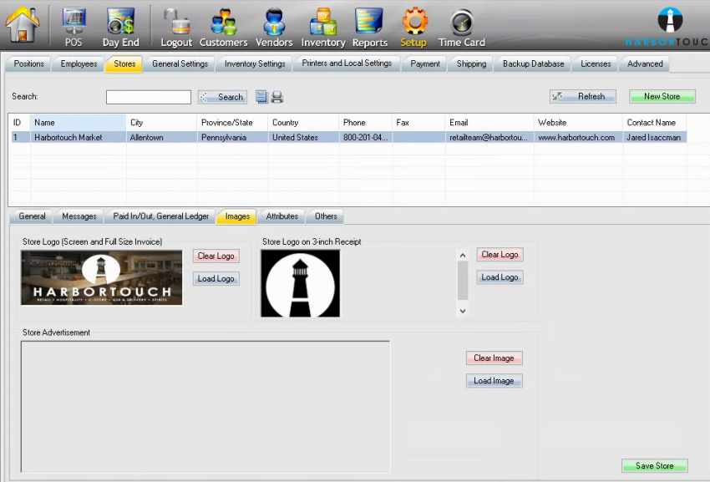710x482 pixels.
Task: Click the print icon beside Search
Action: (277, 97)
